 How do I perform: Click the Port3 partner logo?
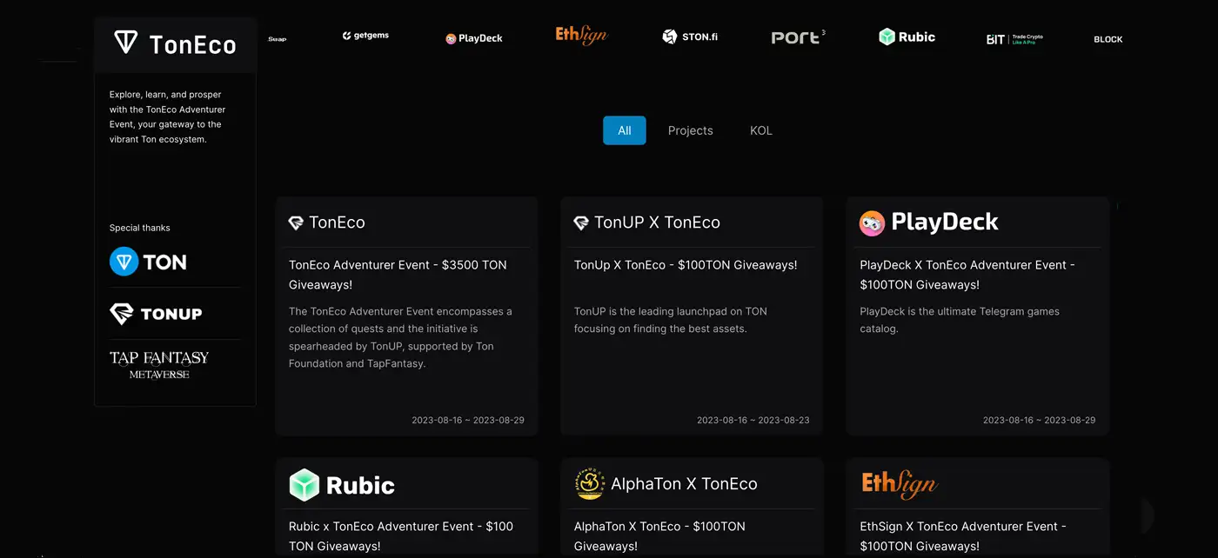pos(798,37)
